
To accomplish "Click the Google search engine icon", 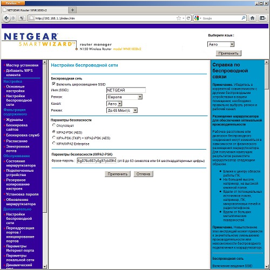I will click(x=197, y=18).
